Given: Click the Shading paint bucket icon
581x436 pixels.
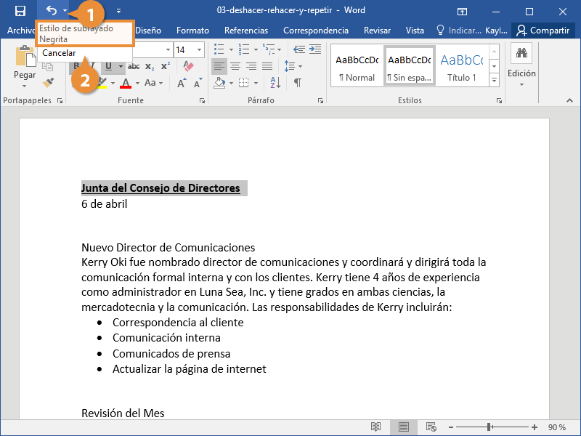Looking at the screenshot, I should pos(219,83).
